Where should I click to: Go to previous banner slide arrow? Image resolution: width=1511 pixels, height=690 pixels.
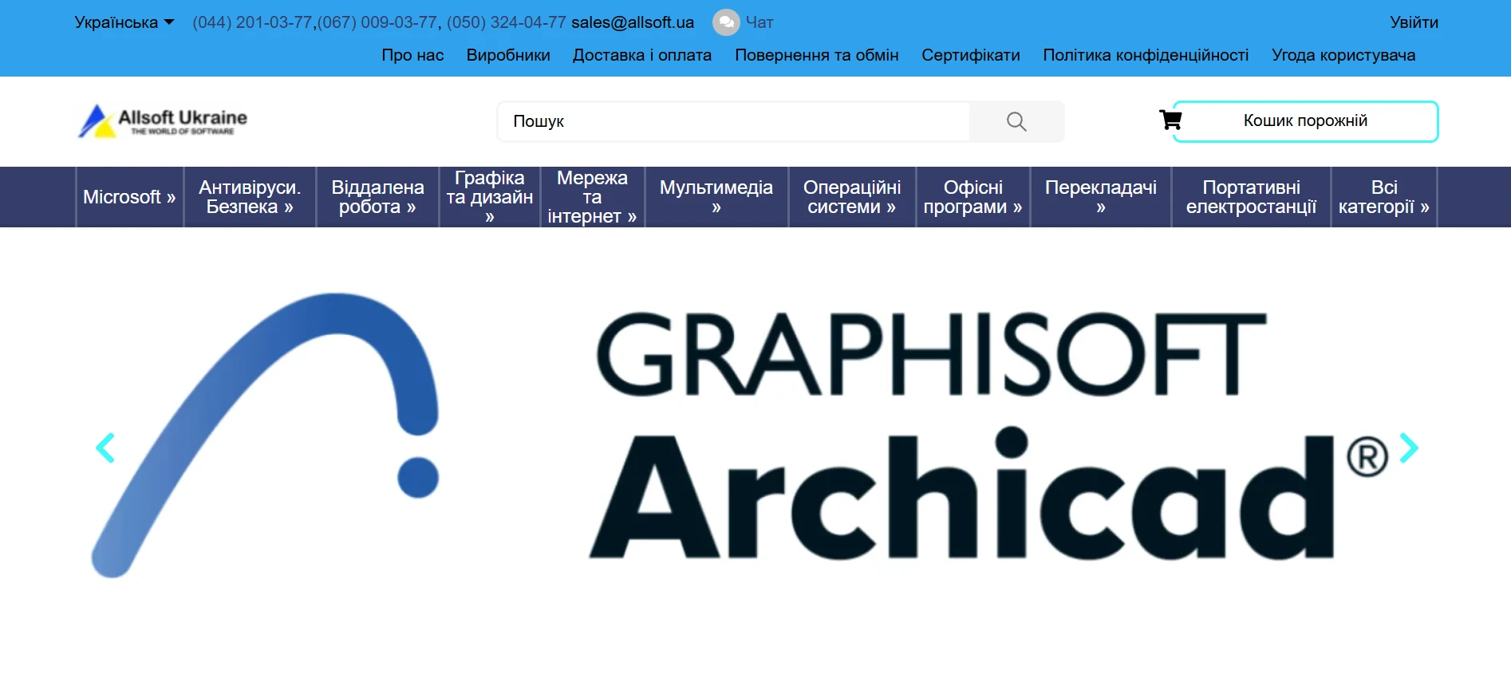pyautogui.click(x=105, y=448)
